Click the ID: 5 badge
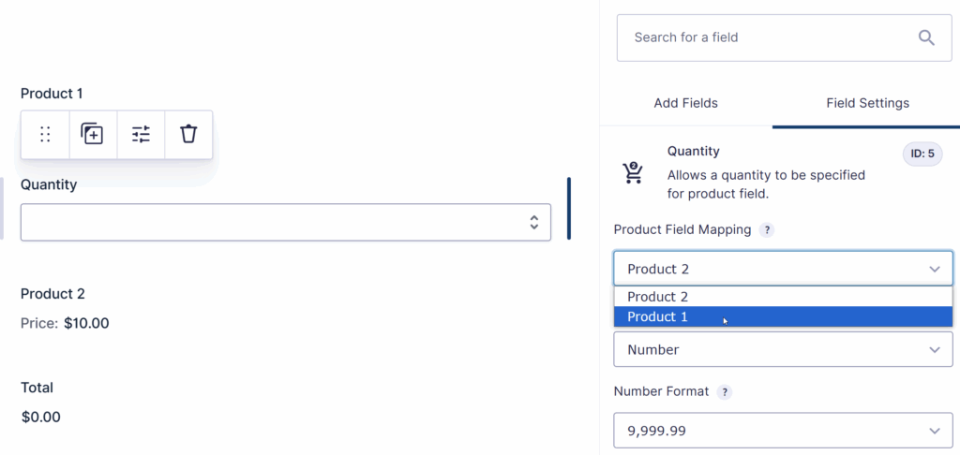This screenshot has width=960, height=455. [922, 154]
